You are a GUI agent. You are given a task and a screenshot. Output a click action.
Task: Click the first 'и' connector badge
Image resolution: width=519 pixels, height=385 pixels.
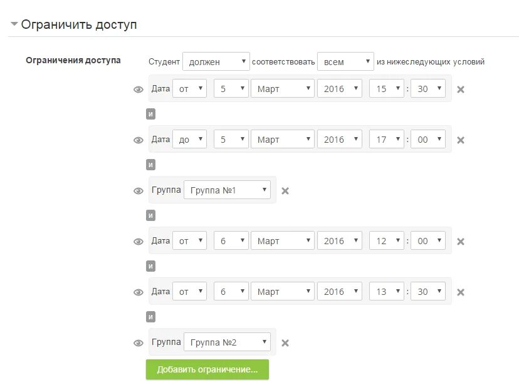(x=150, y=114)
